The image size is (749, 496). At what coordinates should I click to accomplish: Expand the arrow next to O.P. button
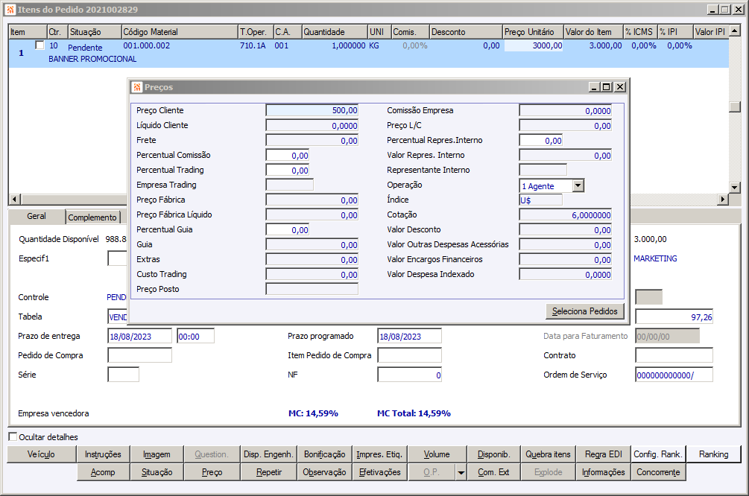[x=461, y=472]
